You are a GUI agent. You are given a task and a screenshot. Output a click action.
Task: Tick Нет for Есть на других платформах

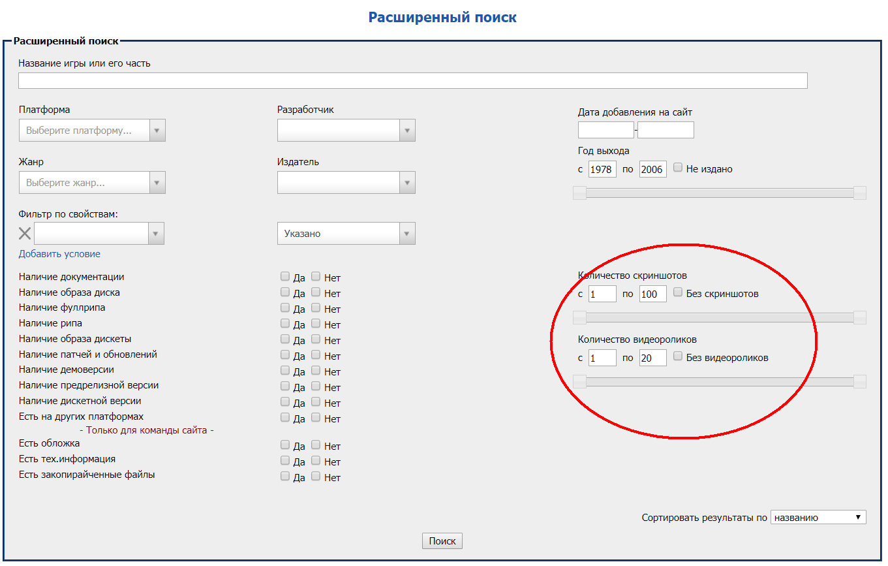pyautogui.click(x=316, y=417)
